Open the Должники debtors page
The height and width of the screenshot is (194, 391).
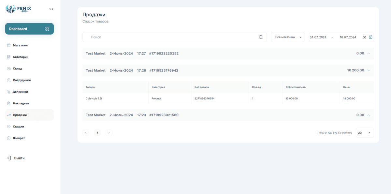(x=20, y=92)
